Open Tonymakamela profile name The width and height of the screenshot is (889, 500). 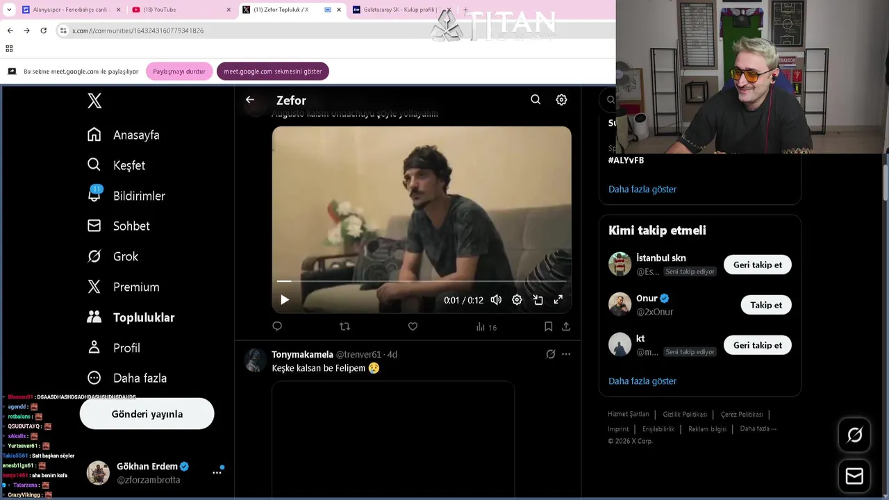click(x=302, y=354)
